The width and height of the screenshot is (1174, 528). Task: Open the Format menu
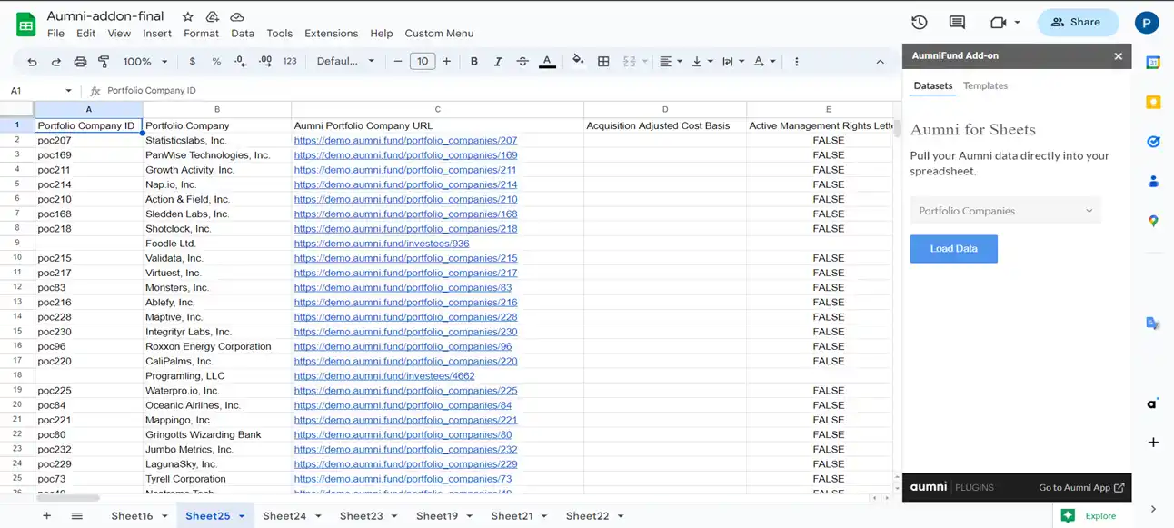click(201, 34)
